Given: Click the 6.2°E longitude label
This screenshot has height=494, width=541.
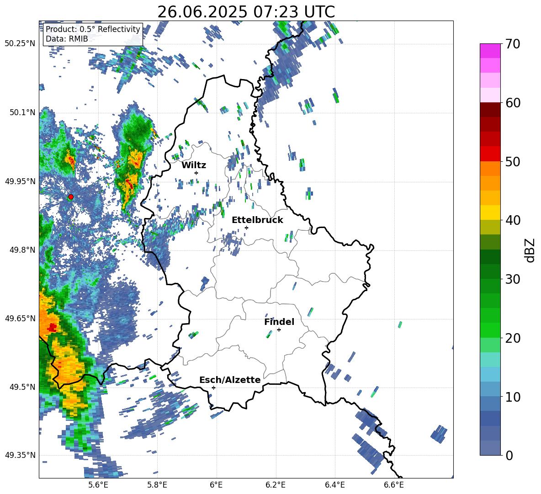Looking at the screenshot, I should tap(276, 485).
